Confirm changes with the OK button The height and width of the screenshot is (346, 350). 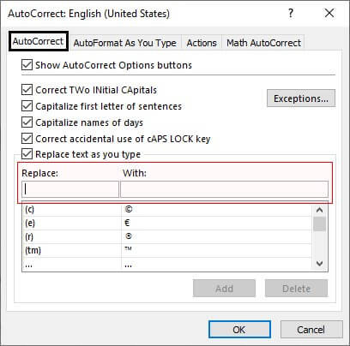click(239, 330)
